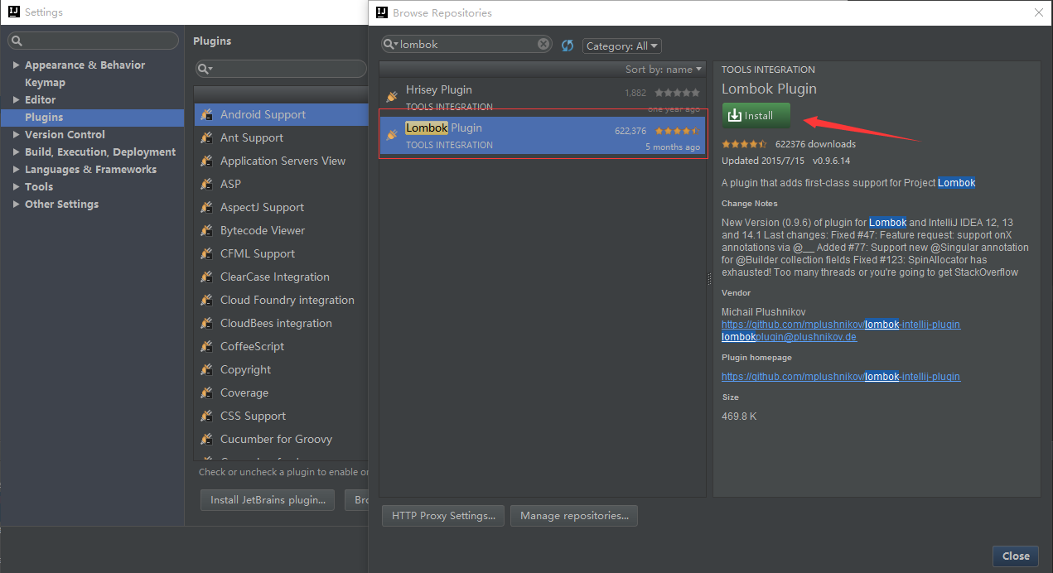
Task: Select Android Support in plugin list
Action: tap(281, 114)
